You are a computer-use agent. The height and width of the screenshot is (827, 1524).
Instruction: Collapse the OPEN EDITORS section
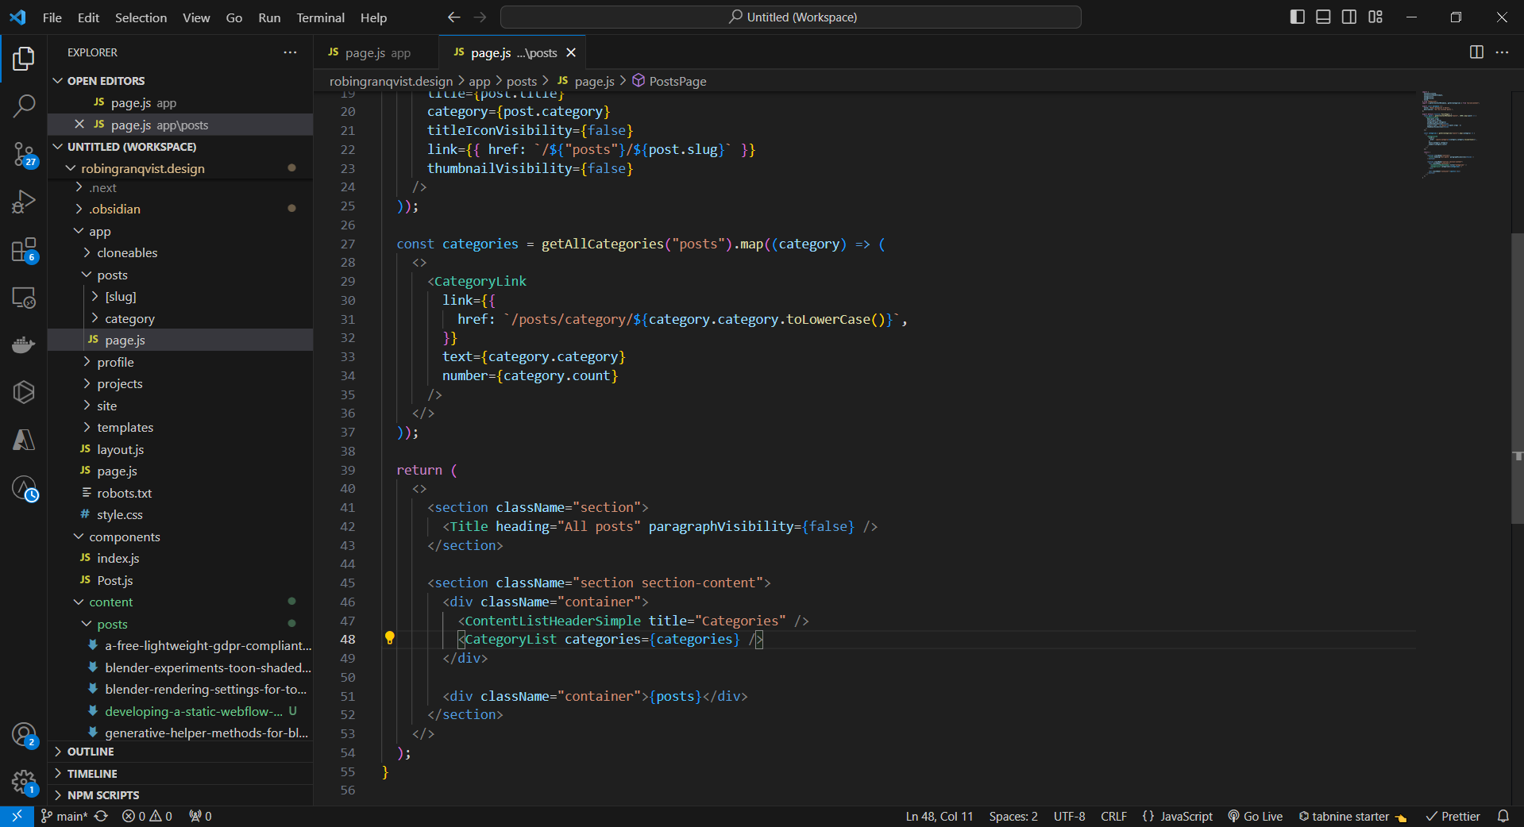tap(104, 80)
